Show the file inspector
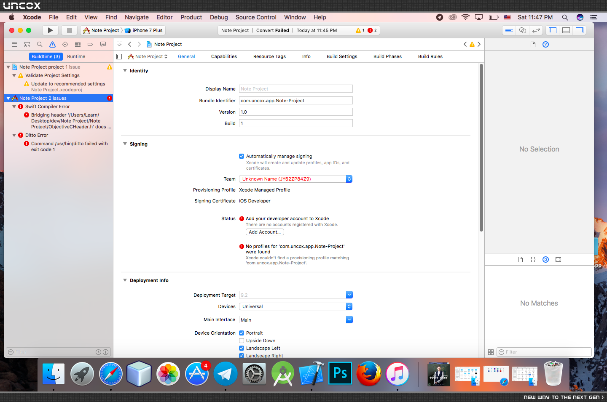The width and height of the screenshot is (607, 402). pos(533,45)
